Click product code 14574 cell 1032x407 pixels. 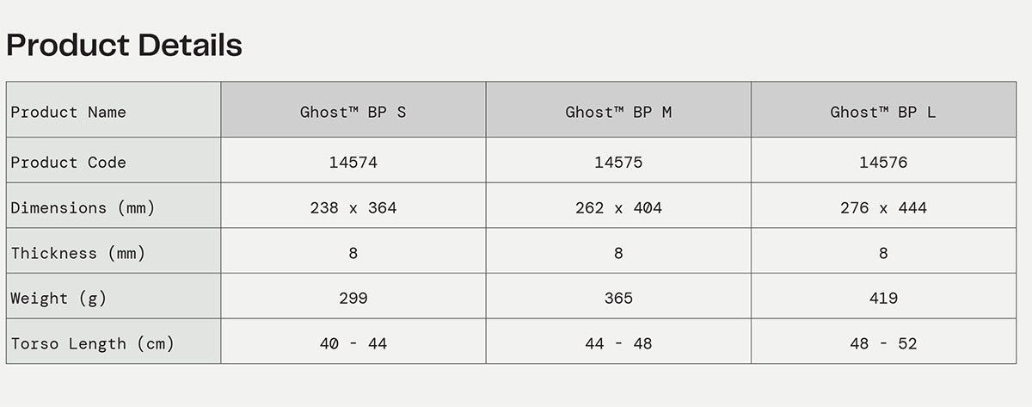click(353, 163)
